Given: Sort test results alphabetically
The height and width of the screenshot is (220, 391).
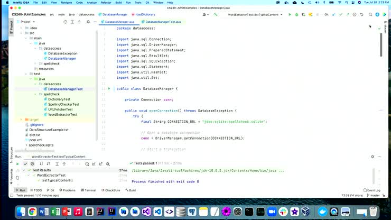Looking at the screenshot, I should [41, 164].
